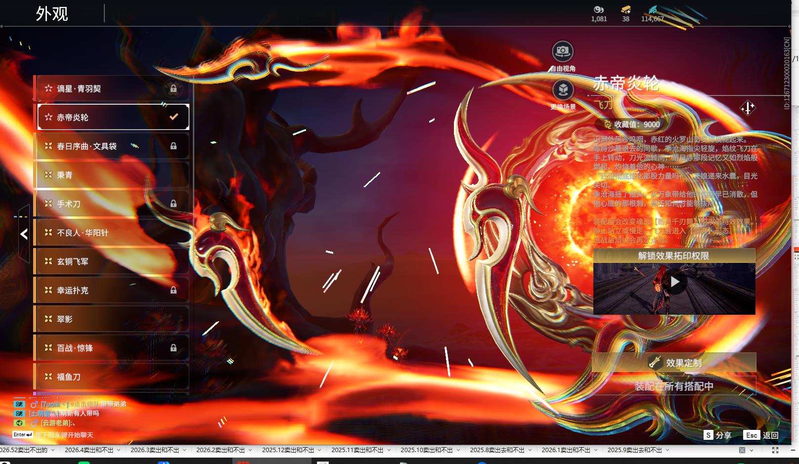Open dropdown of 2026.4卖出和不出 sheet tab
Viewport: 799px width, 464px height.
pyautogui.click(x=119, y=450)
